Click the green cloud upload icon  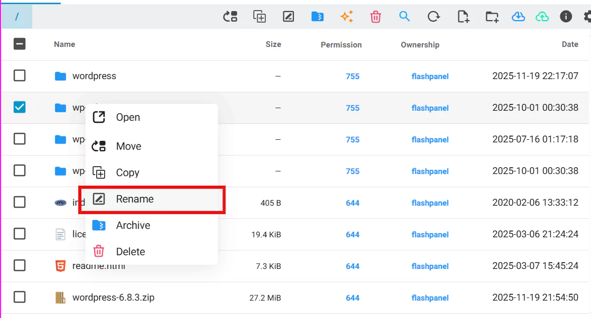[x=542, y=17]
